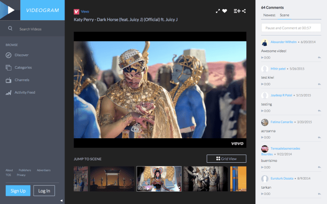The image size is (327, 204).
Task: Open Activity Feed in the browse menu
Action: 25,93
